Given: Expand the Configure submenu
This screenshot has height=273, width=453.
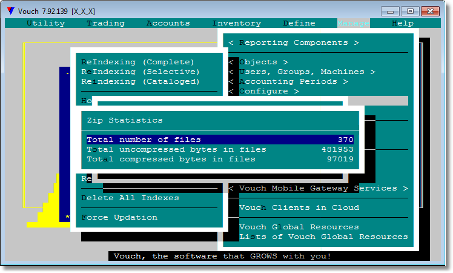Looking at the screenshot, I should 264,91.
